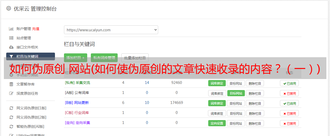Click the 174669 collected count cell

tap(176, 103)
